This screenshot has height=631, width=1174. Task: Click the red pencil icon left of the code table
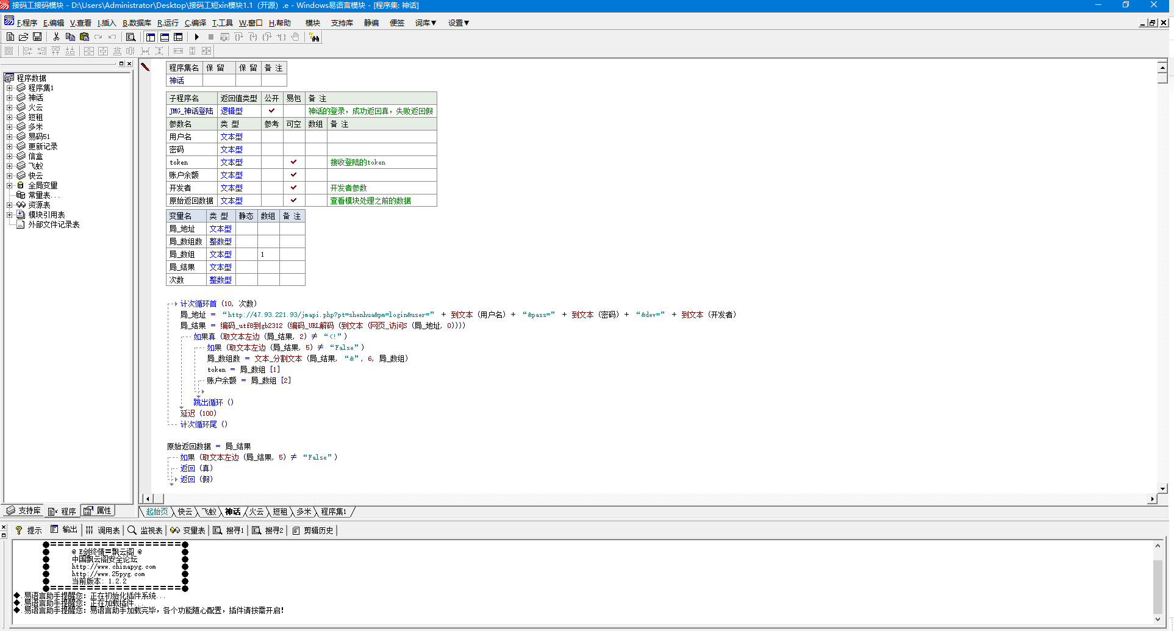[145, 66]
